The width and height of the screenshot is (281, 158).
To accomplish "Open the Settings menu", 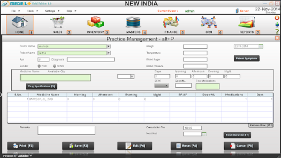I will tap(50, 11).
